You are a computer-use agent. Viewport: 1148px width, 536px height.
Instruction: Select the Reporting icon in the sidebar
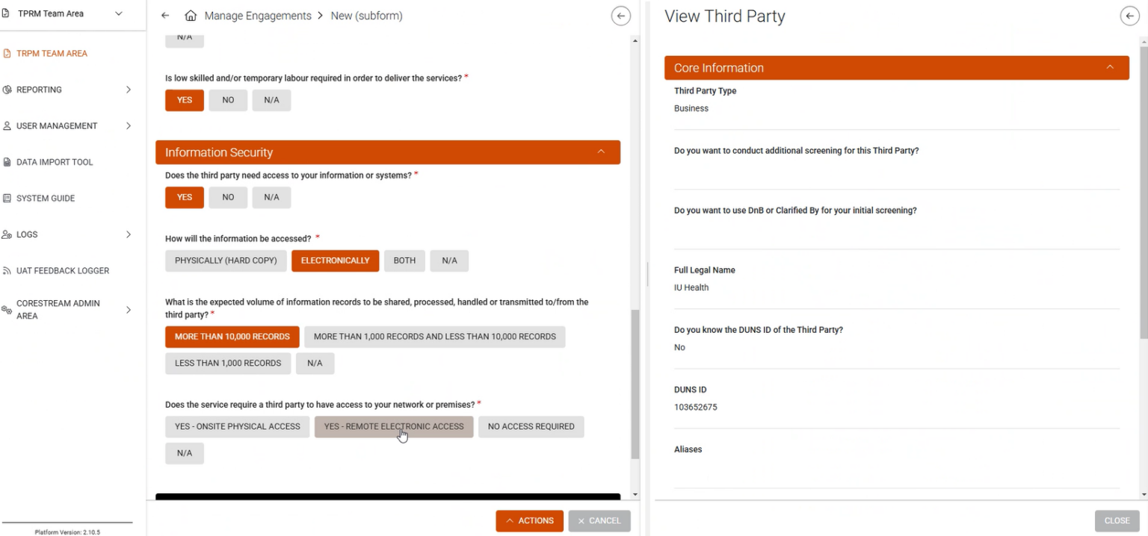[7, 90]
